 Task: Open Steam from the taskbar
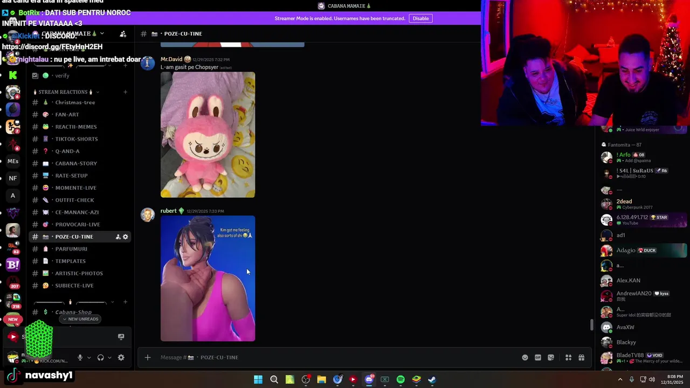coord(432,379)
